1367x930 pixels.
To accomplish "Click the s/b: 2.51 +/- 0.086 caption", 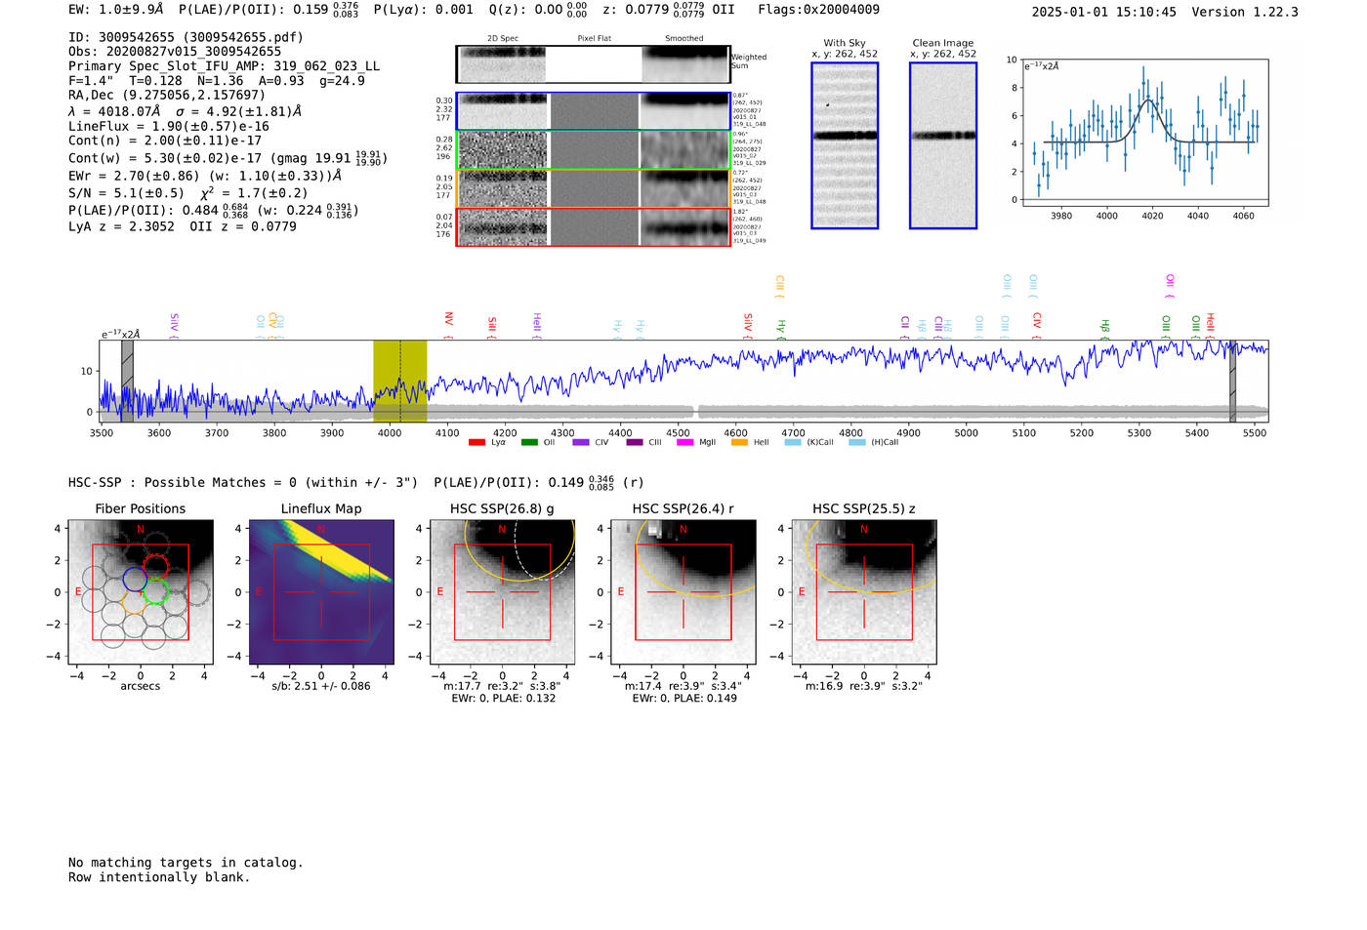I will pyautogui.click(x=321, y=686).
